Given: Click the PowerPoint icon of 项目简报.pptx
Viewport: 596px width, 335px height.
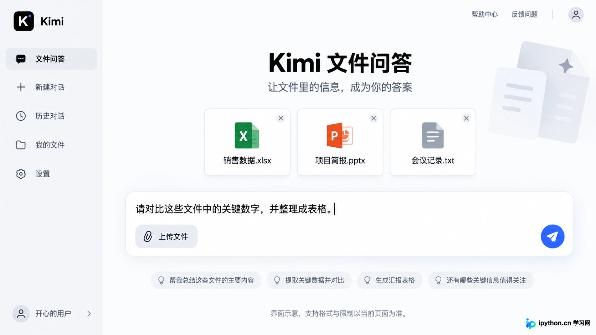Looking at the screenshot, I should (x=340, y=135).
